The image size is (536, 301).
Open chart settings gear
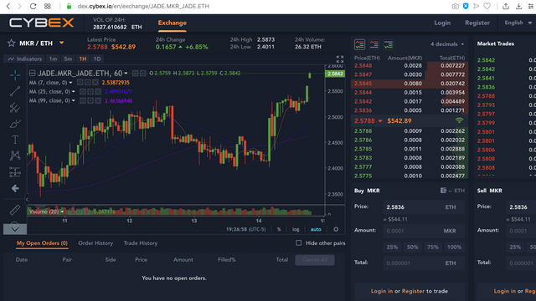(x=336, y=229)
